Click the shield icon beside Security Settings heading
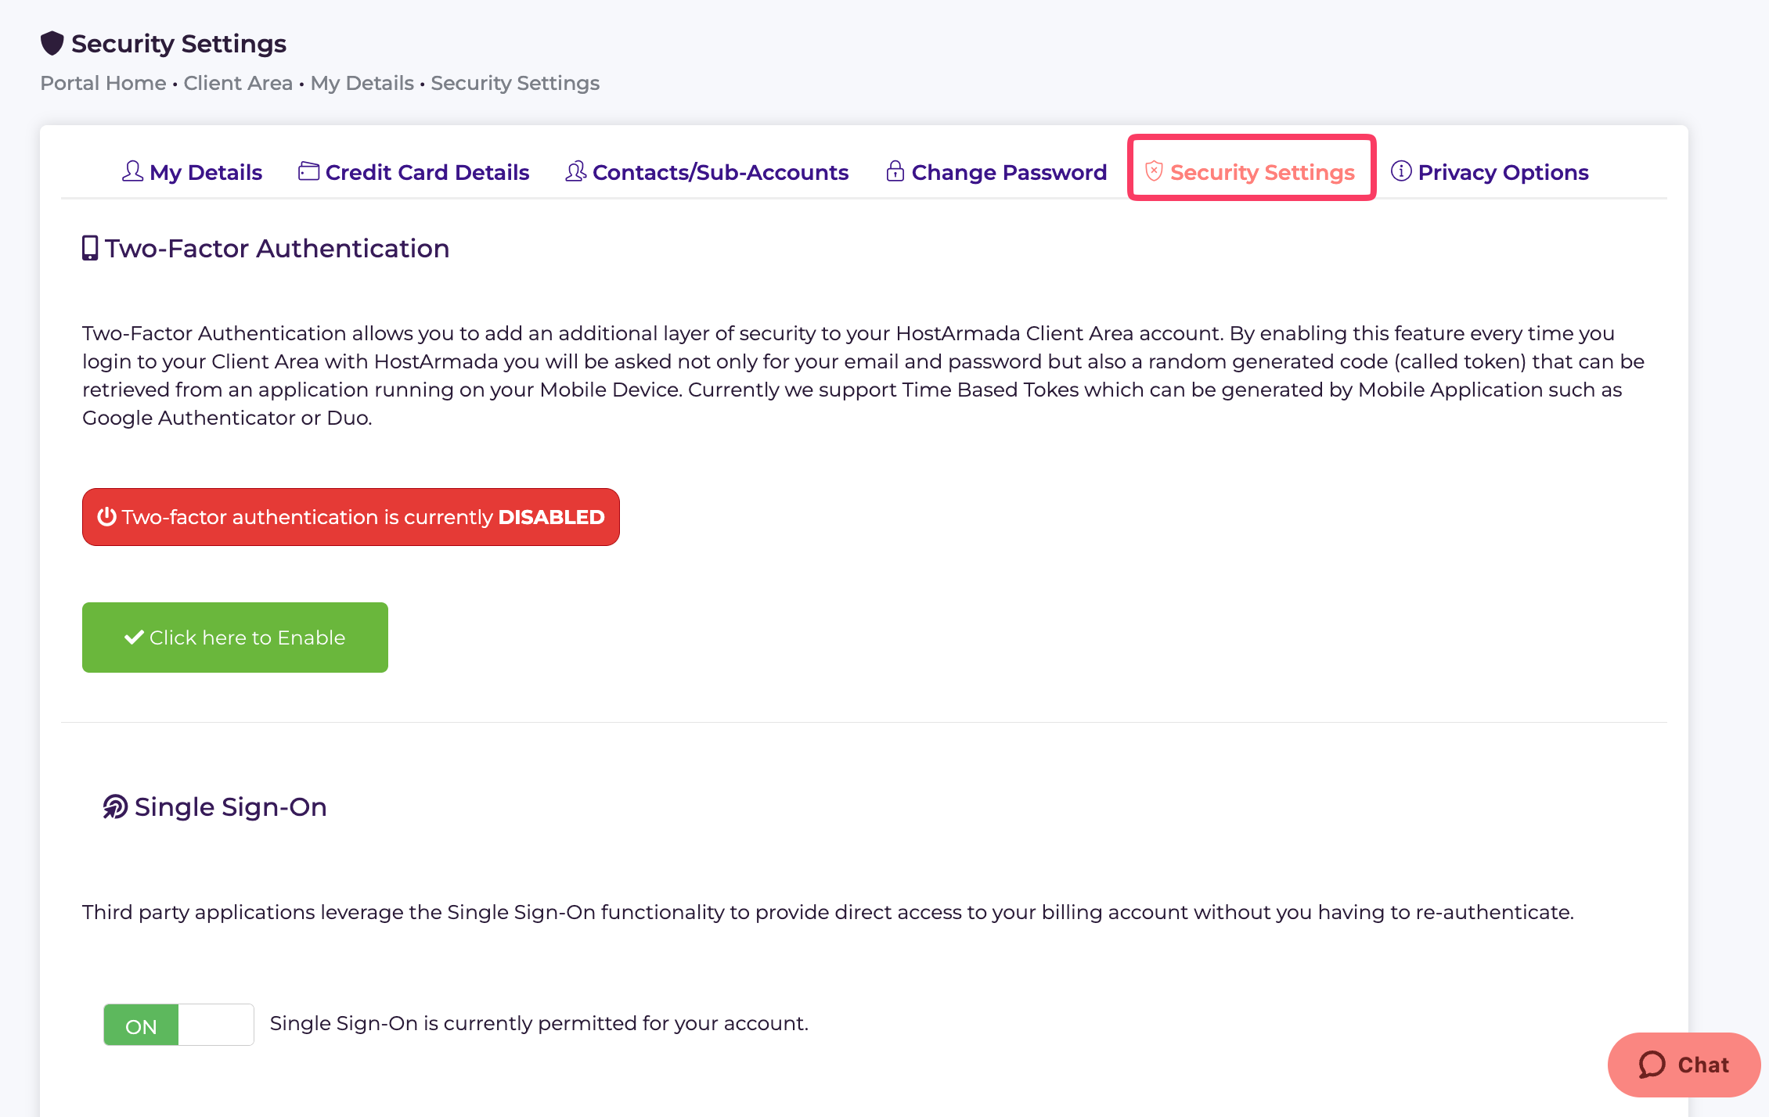Image resolution: width=1769 pixels, height=1117 pixels. [x=52, y=43]
